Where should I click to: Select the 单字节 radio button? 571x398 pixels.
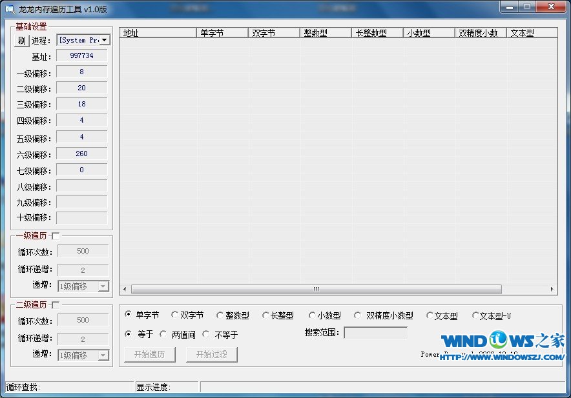click(128, 315)
